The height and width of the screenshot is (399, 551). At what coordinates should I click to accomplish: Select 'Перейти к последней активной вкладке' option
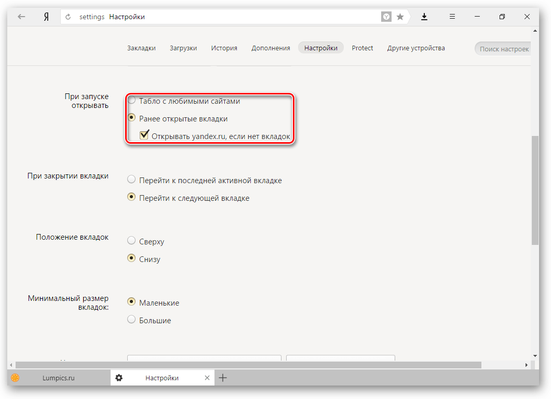coord(132,180)
